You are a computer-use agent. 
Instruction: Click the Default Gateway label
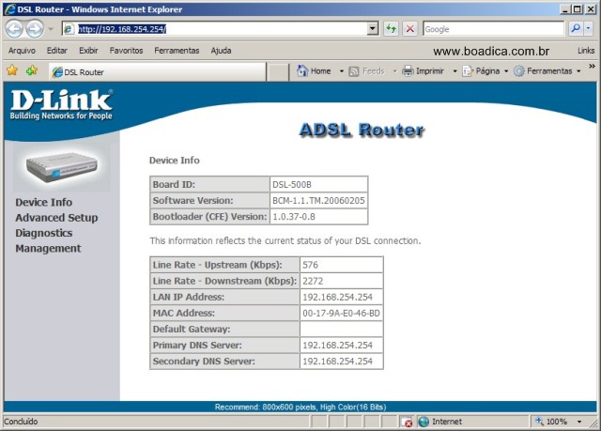[x=192, y=329]
